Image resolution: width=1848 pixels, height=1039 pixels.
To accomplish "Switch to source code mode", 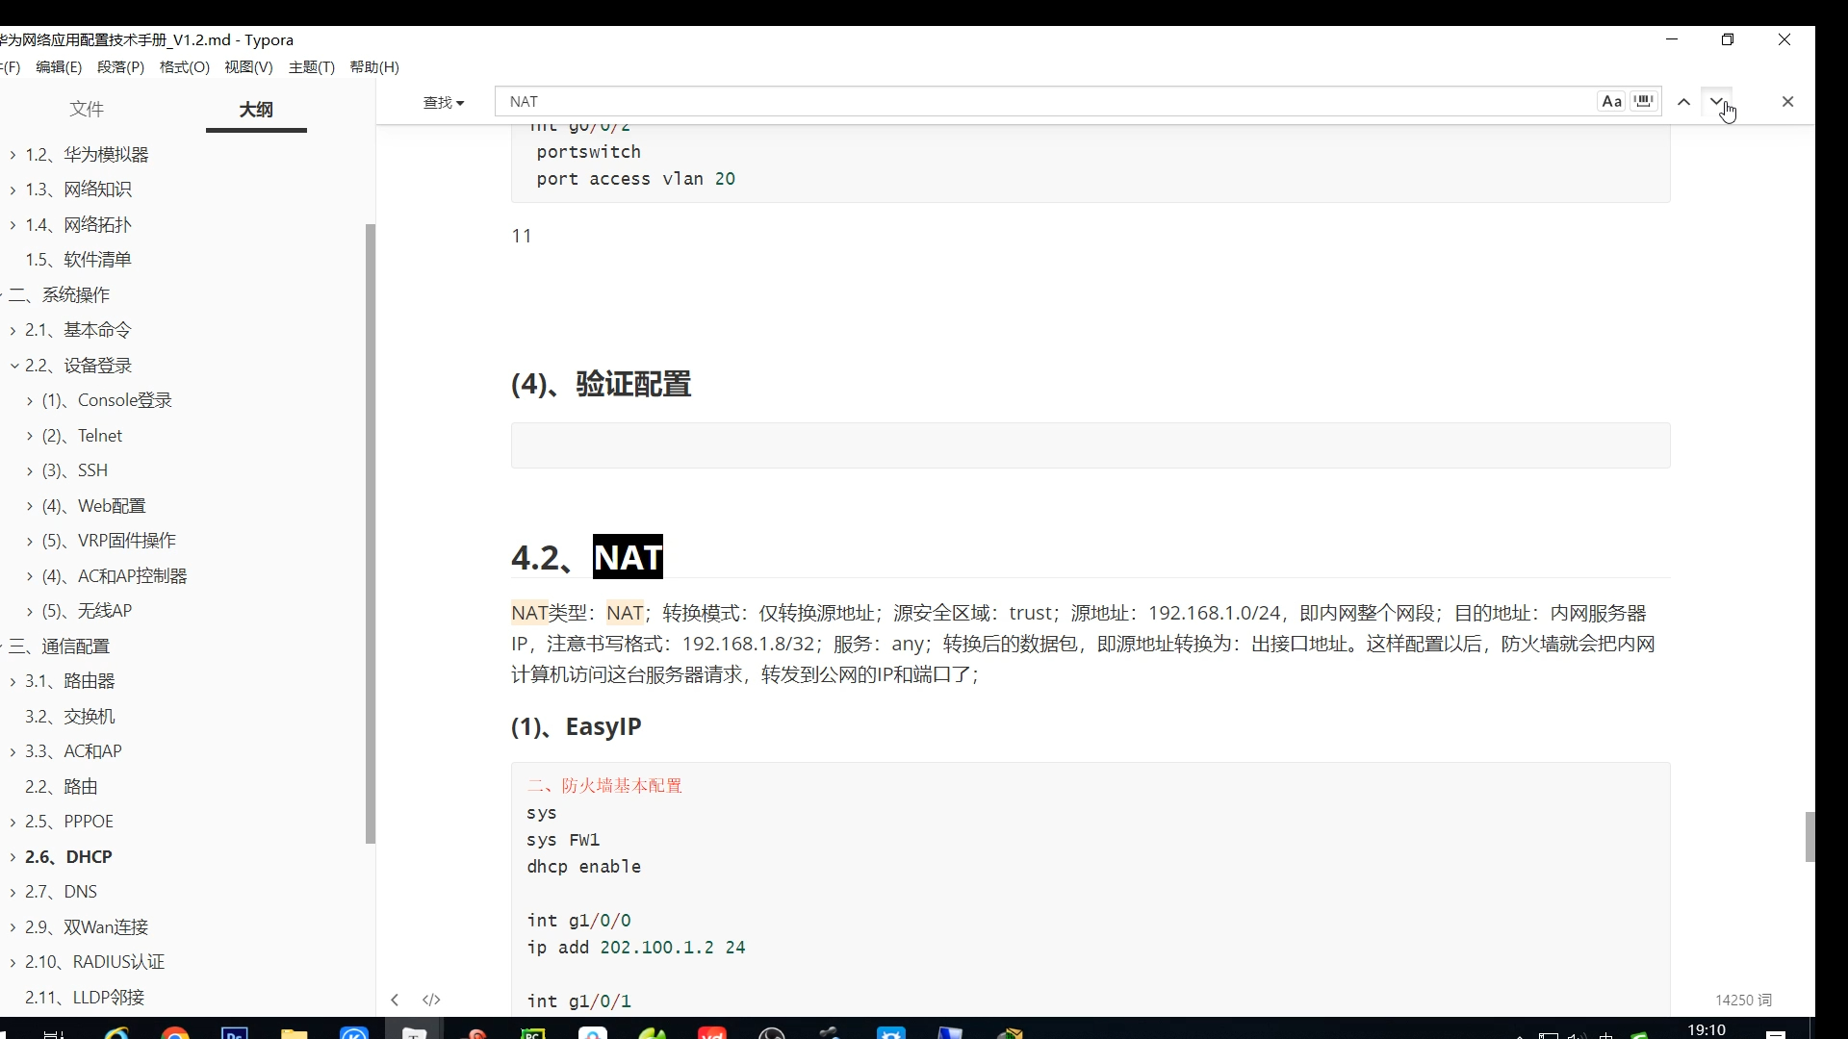I will (431, 1000).
